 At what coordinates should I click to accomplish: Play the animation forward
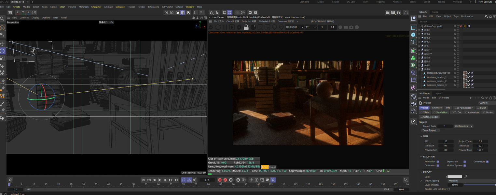point(159,180)
